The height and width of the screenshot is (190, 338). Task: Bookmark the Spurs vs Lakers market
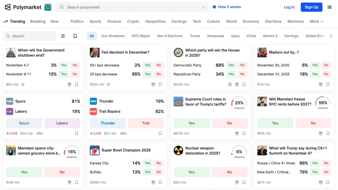[x=77, y=133]
